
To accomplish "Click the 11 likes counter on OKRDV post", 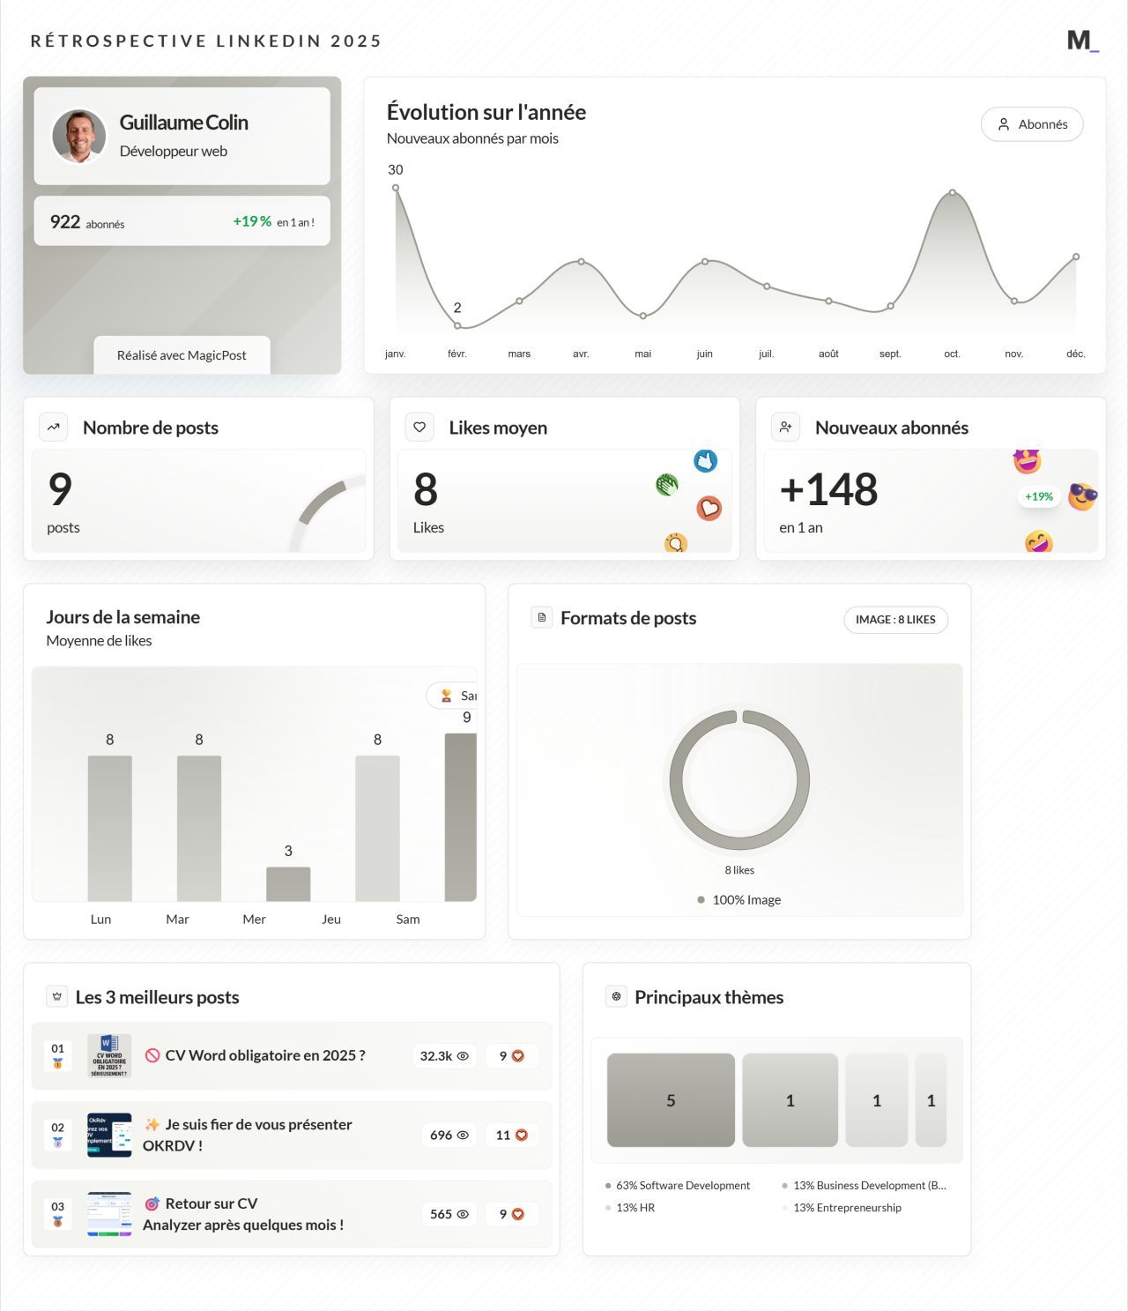I will (x=511, y=1135).
